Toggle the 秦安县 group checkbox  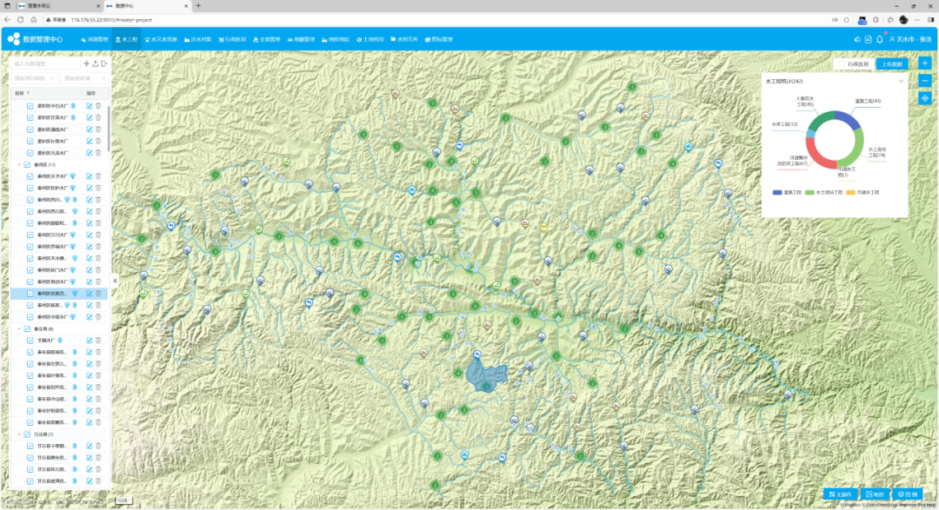pos(27,329)
